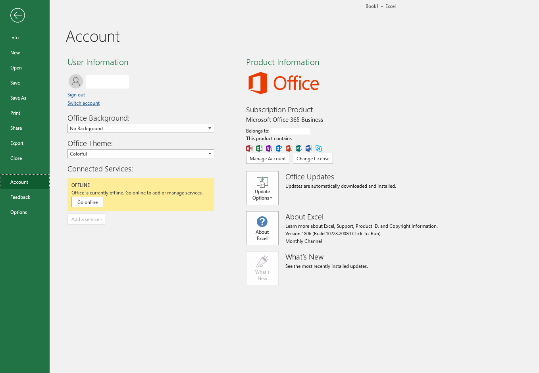The width and height of the screenshot is (539, 373).
Task: Click 'Updates are automatically downloaded and installed' text
Action: coord(341,186)
